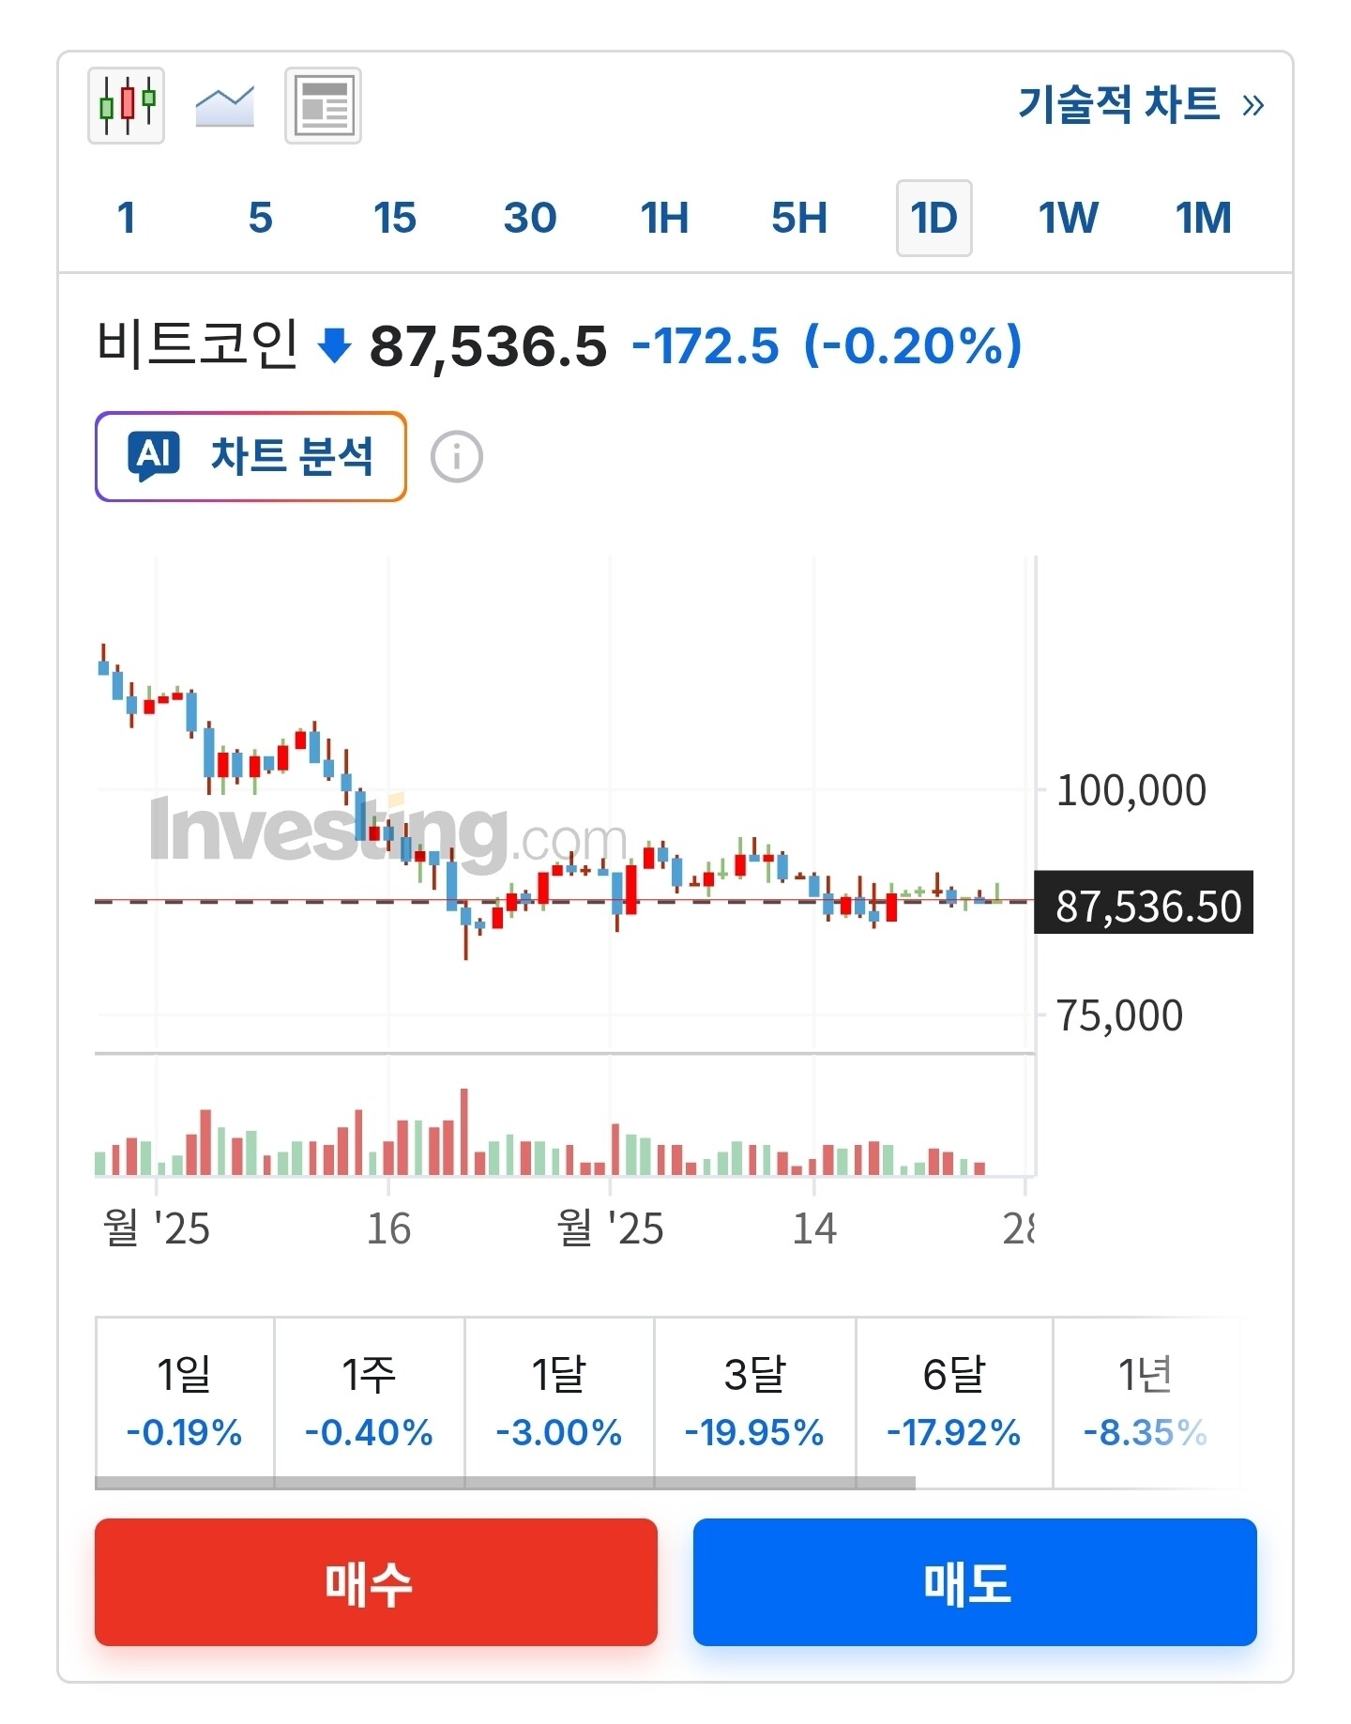
Task: Select the 1 minute interval
Action: (126, 218)
